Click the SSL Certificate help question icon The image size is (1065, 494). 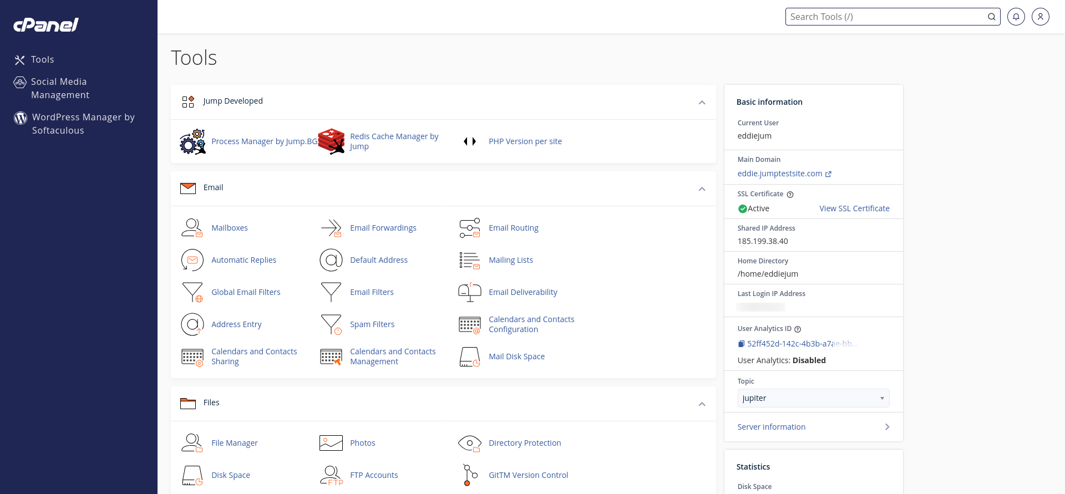click(x=790, y=195)
